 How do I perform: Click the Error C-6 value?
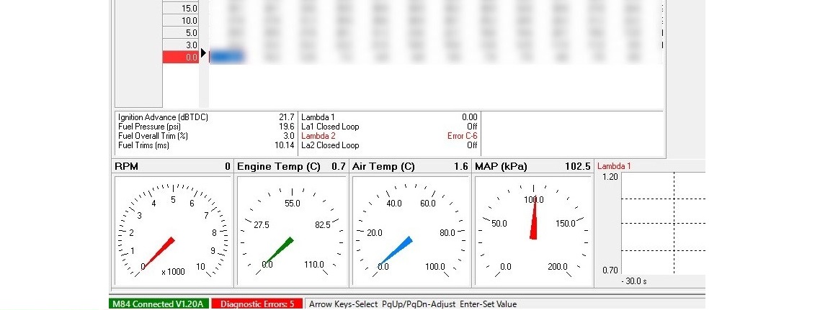coord(463,136)
